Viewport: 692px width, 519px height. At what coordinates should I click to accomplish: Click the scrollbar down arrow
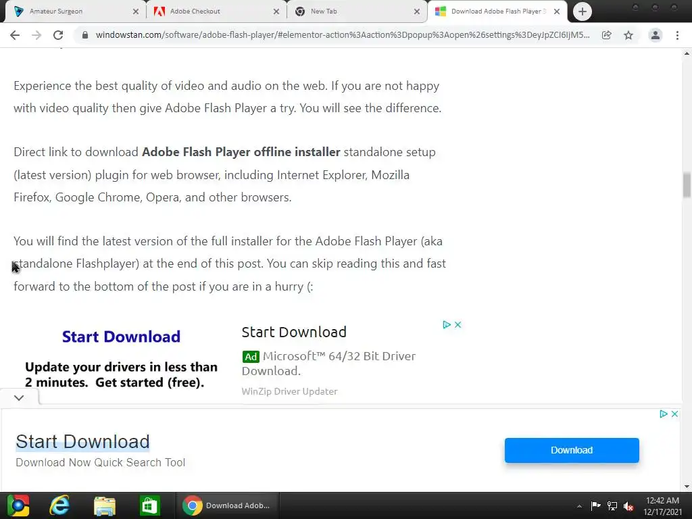687,487
